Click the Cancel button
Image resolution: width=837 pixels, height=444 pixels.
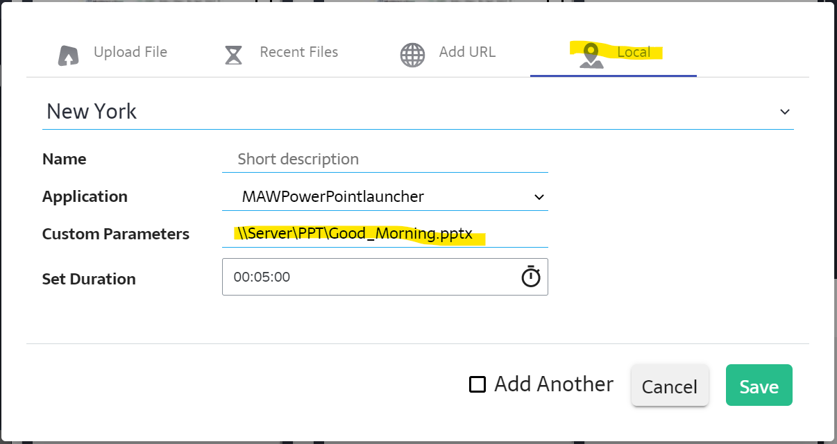669,386
